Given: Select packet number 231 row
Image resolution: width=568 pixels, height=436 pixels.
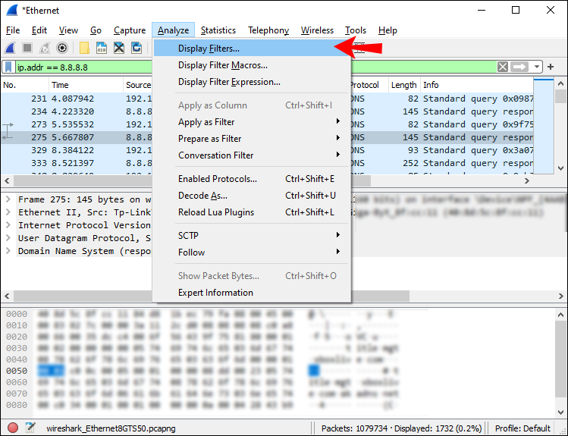Looking at the screenshot, I should (77, 99).
